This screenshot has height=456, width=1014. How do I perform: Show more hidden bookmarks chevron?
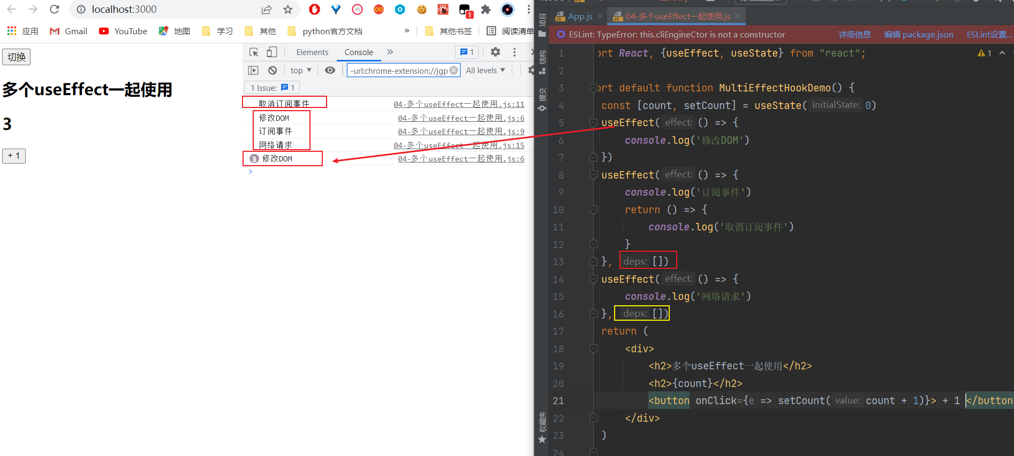point(407,30)
